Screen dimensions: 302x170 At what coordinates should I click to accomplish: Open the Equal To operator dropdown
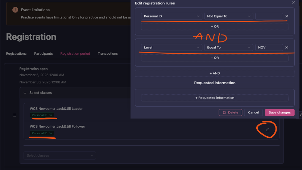pyautogui.click(x=229, y=47)
